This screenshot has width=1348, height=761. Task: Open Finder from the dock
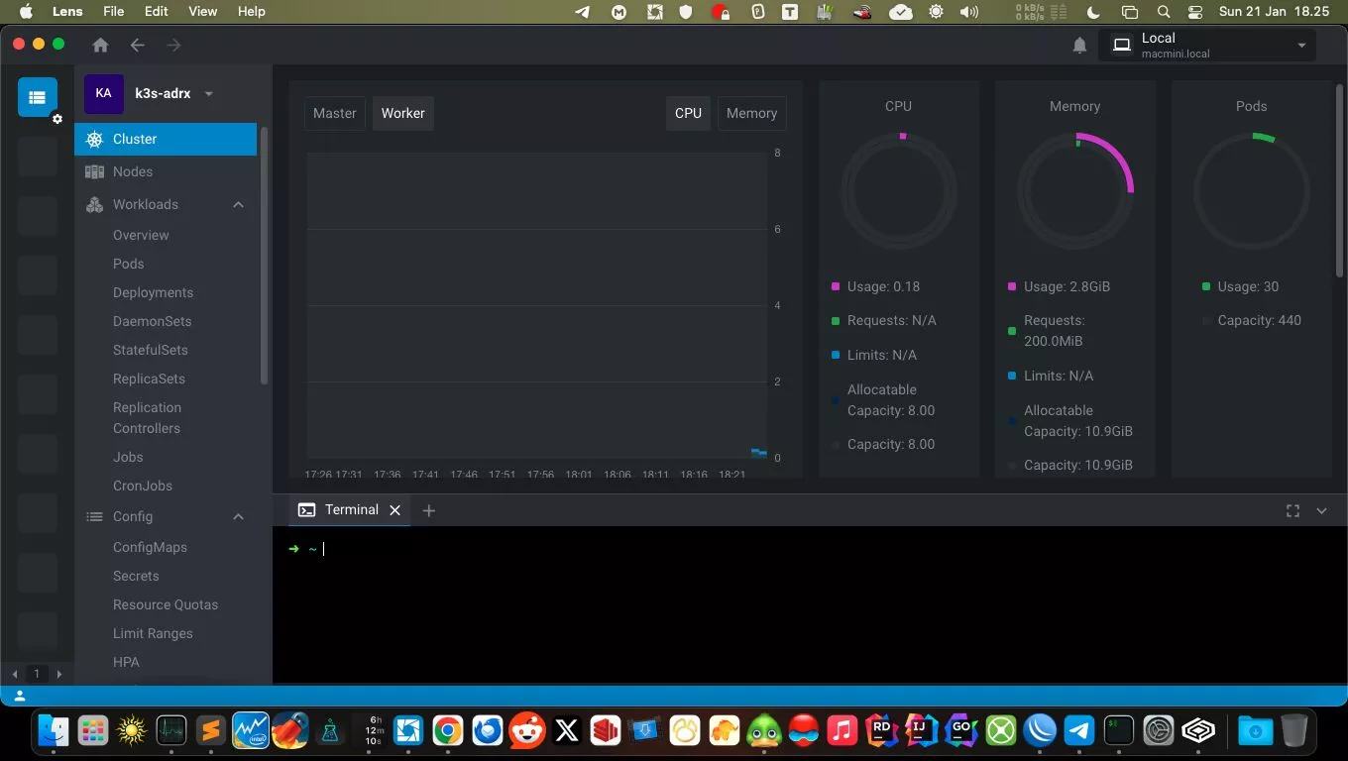pyautogui.click(x=53, y=731)
